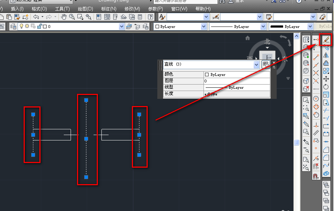The width and height of the screenshot is (334, 211).
Task: Open the Layer Properties Manager
Action: 13,27
